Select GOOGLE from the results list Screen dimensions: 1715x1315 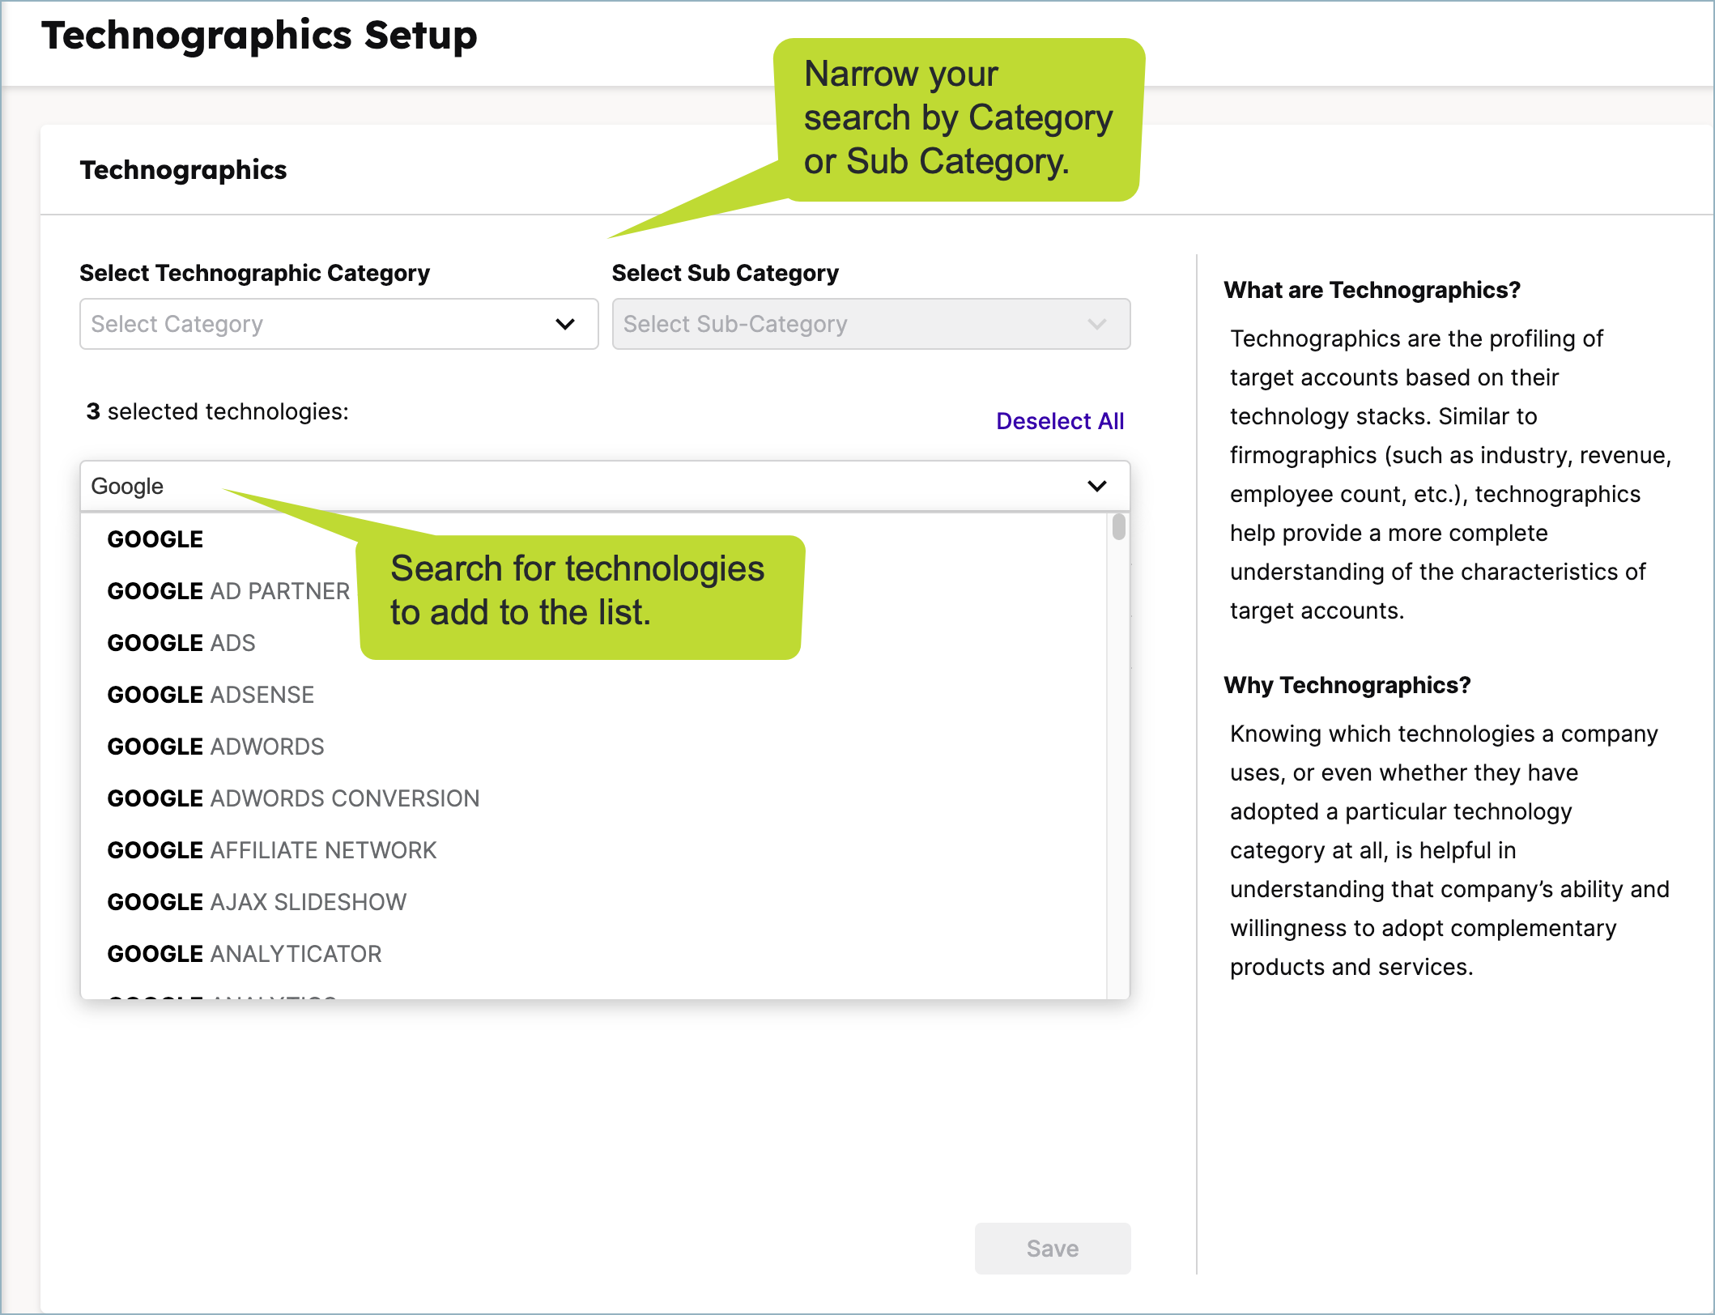tap(155, 538)
